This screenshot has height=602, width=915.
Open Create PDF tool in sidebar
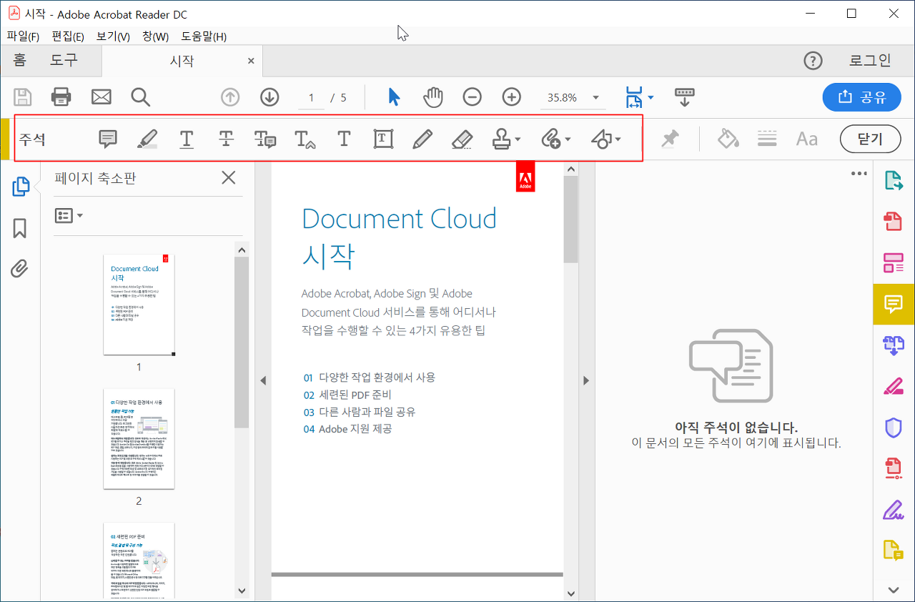click(894, 221)
